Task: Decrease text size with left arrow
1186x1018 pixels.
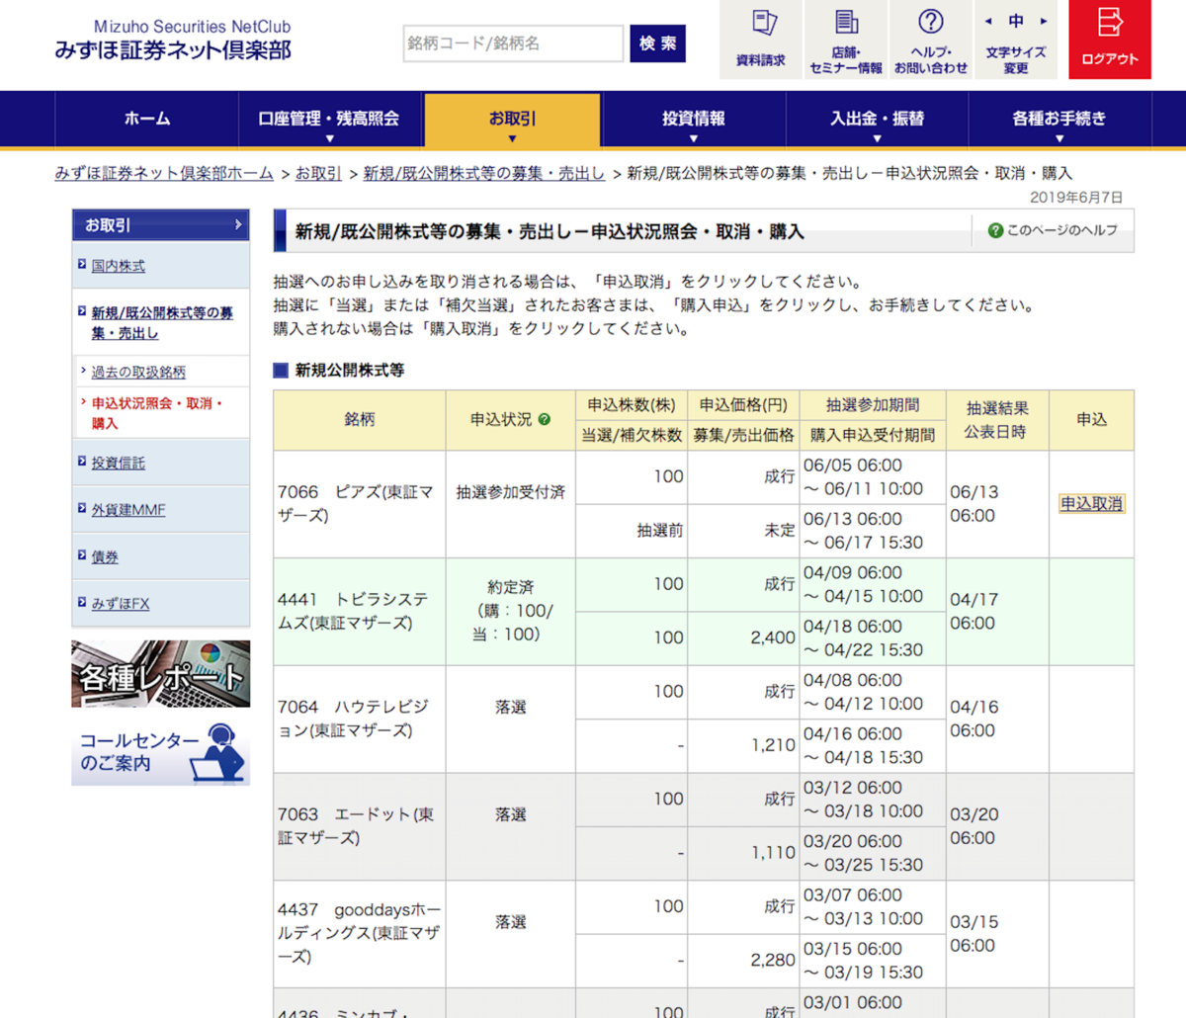Action: pos(988,21)
